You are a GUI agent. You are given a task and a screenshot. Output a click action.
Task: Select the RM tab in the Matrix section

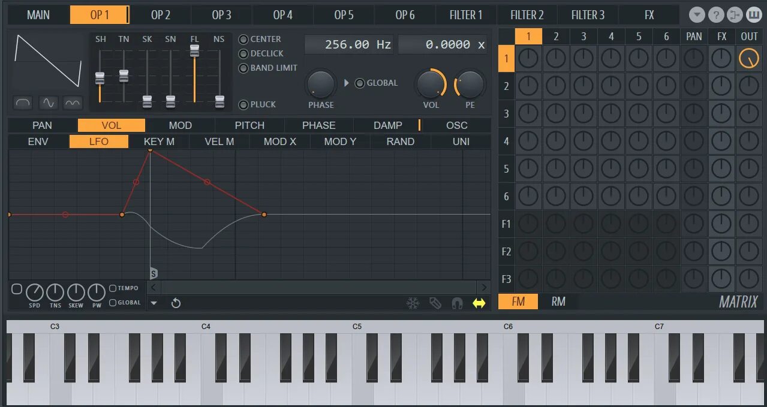coord(558,302)
